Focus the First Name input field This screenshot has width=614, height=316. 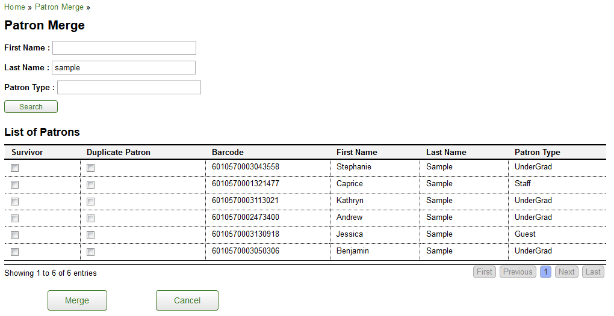(124, 47)
